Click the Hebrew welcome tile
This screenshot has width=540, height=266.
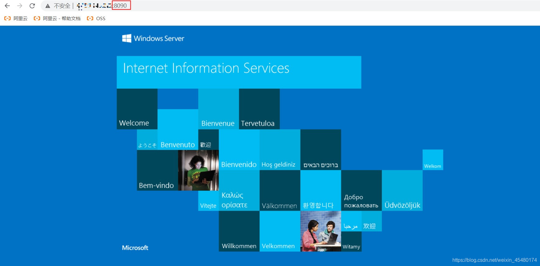click(x=321, y=150)
